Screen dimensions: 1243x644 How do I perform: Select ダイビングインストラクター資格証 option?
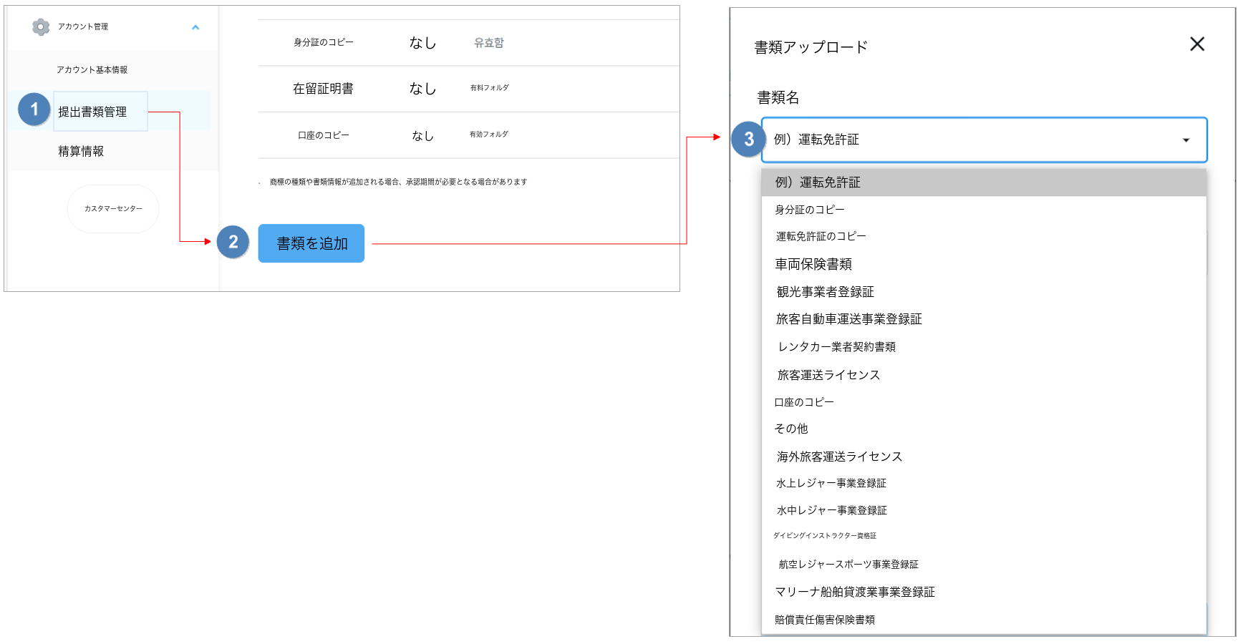[x=985, y=536]
